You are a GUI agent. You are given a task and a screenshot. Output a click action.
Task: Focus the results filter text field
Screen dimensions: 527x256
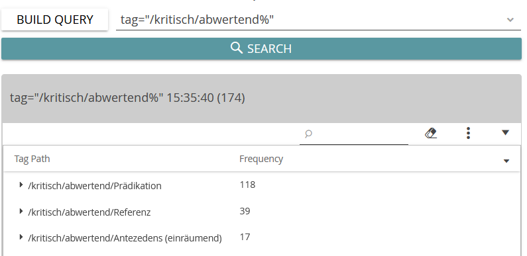pos(354,134)
